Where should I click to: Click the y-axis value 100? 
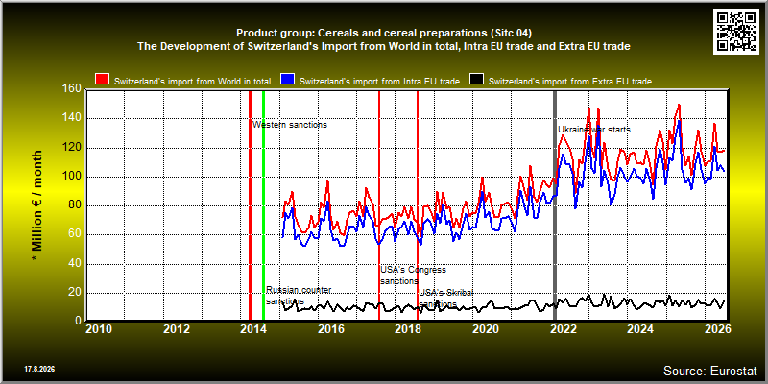(x=71, y=177)
